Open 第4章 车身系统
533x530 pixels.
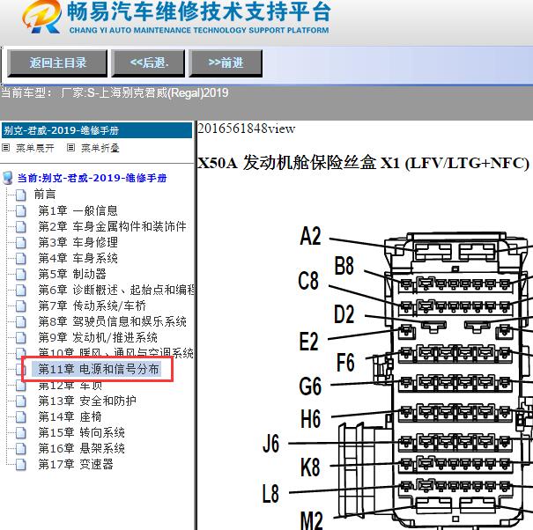coord(78,258)
